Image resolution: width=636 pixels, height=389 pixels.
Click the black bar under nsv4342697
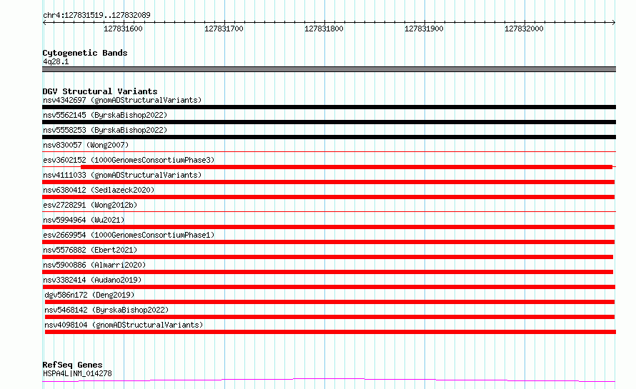[x=329, y=107]
